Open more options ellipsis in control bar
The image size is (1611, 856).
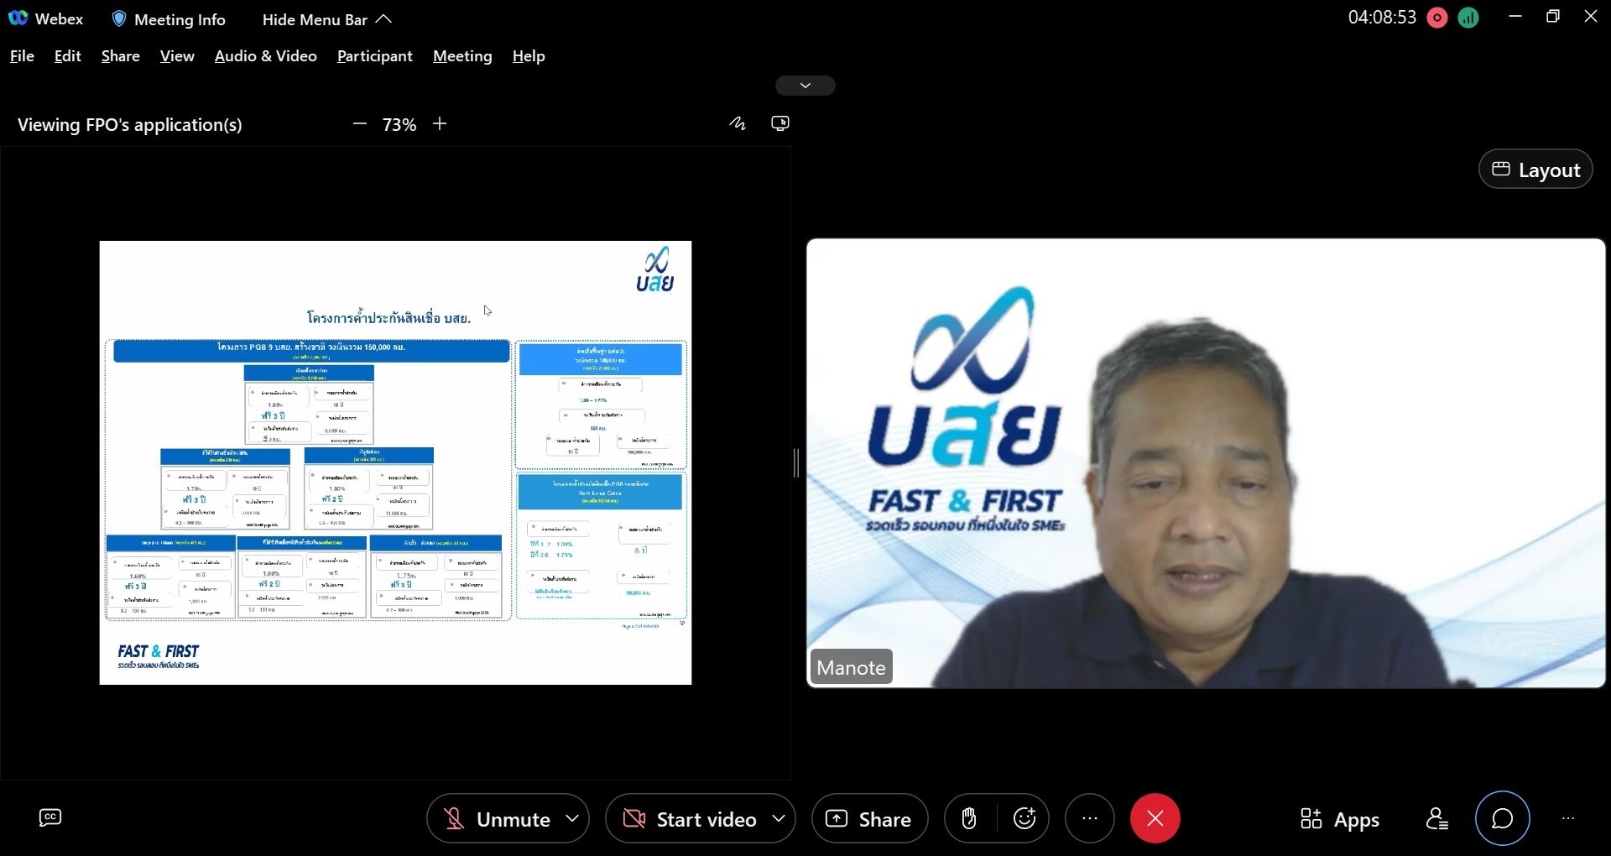point(1090,818)
